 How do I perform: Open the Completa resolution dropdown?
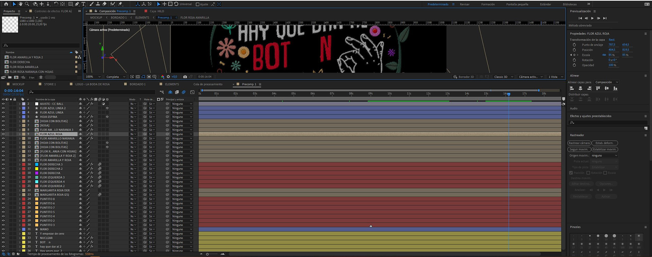pyautogui.click(x=115, y=77)
